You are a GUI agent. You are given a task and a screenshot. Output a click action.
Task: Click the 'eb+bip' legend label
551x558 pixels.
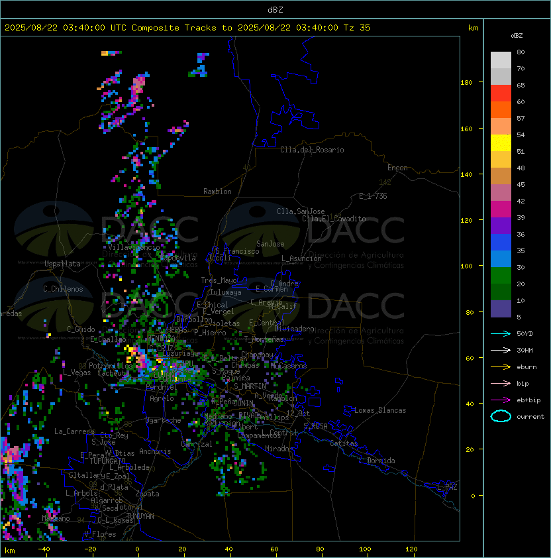[x=528, y=400]
